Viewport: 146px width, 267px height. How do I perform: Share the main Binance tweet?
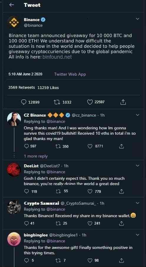[x=123, y=102]
